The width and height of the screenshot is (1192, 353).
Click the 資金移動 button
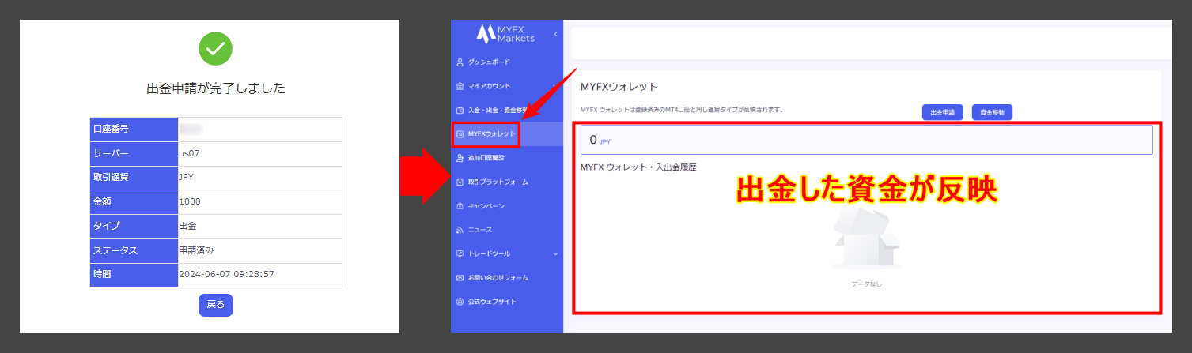tap(992, 112)
